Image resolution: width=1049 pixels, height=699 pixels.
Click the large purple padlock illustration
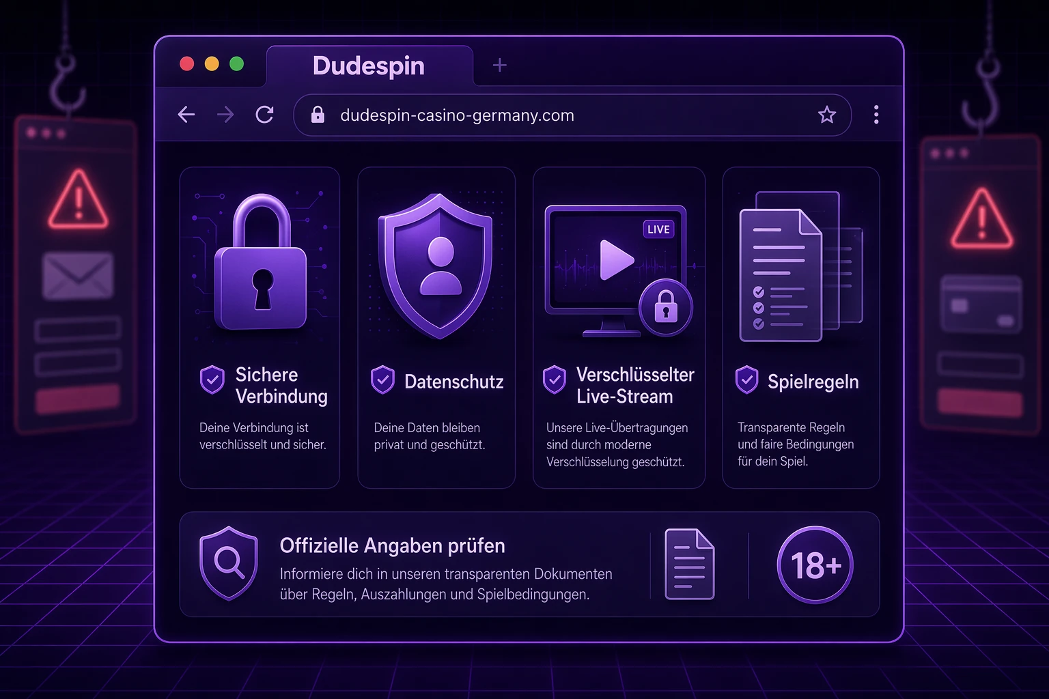[260, 263]
